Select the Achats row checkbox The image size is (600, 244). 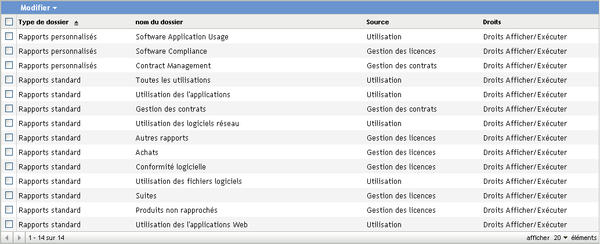pos(9,152)
